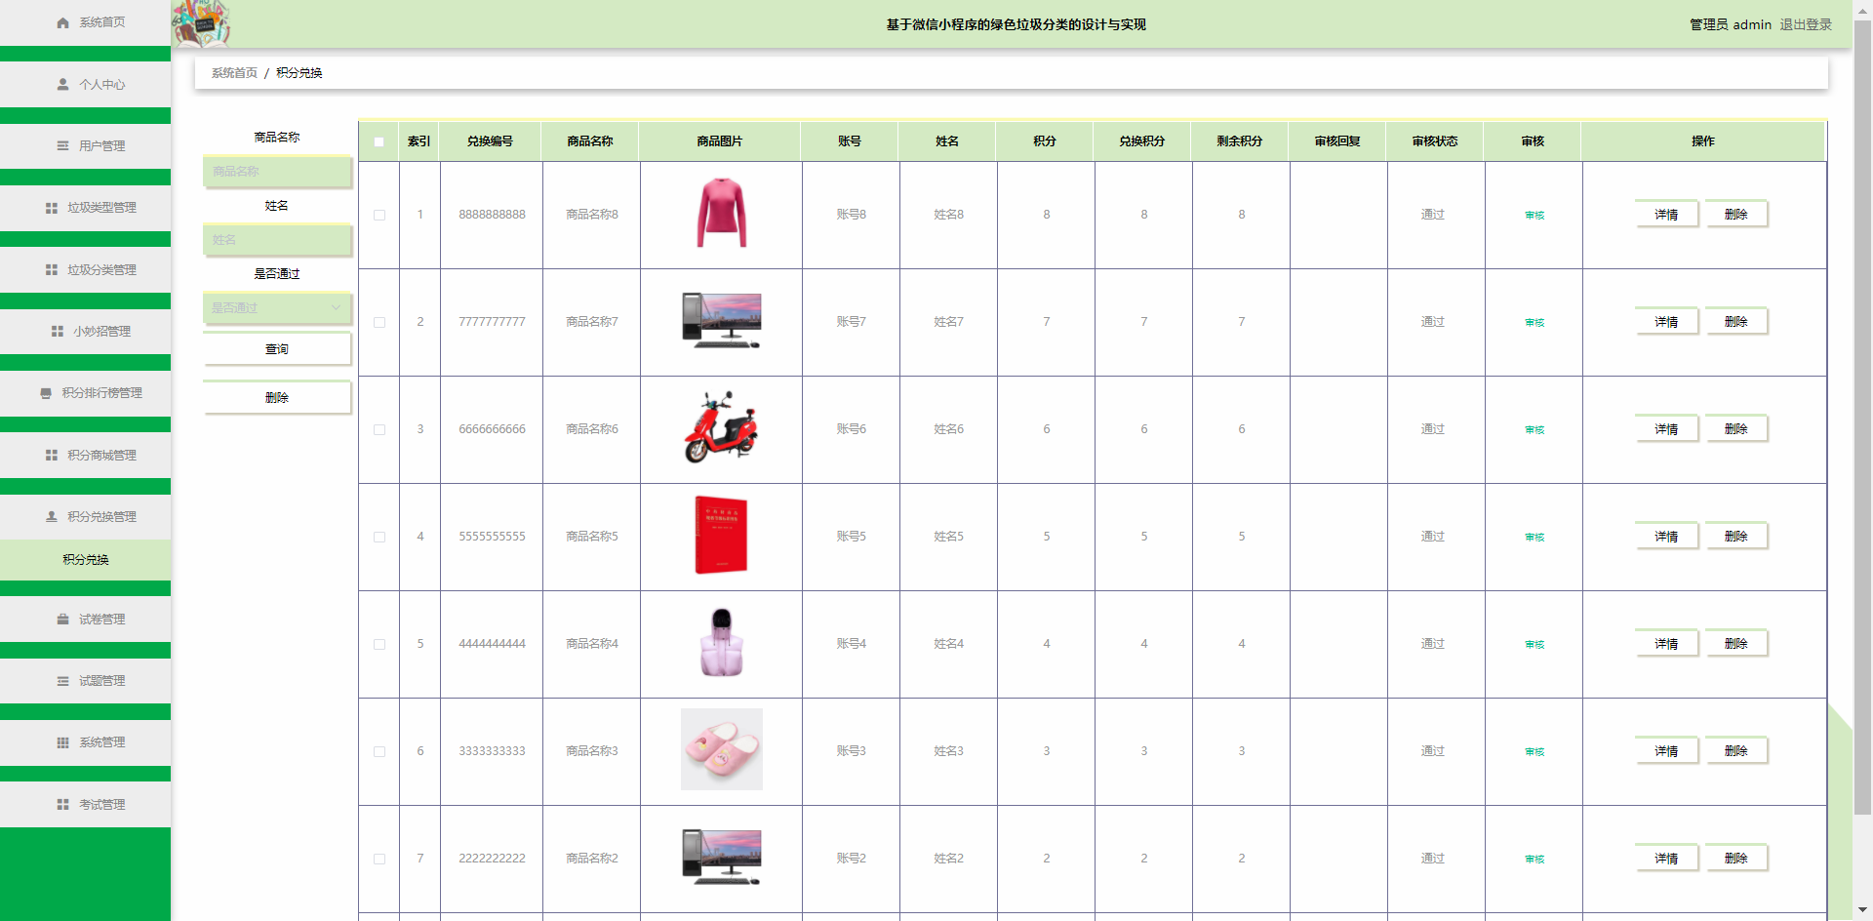Image resolution: width=1873 pixels, height=921 pixels.
Task: Click the 商品名称 search input field
Action: point(277,172)
